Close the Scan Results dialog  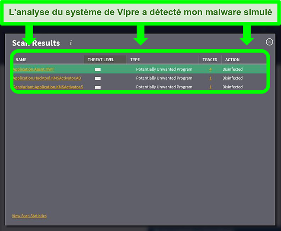tap(269, 42)
